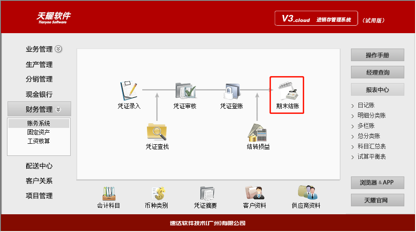
Task: Open the 明细分类账 report link
Action: coord(372,115)
